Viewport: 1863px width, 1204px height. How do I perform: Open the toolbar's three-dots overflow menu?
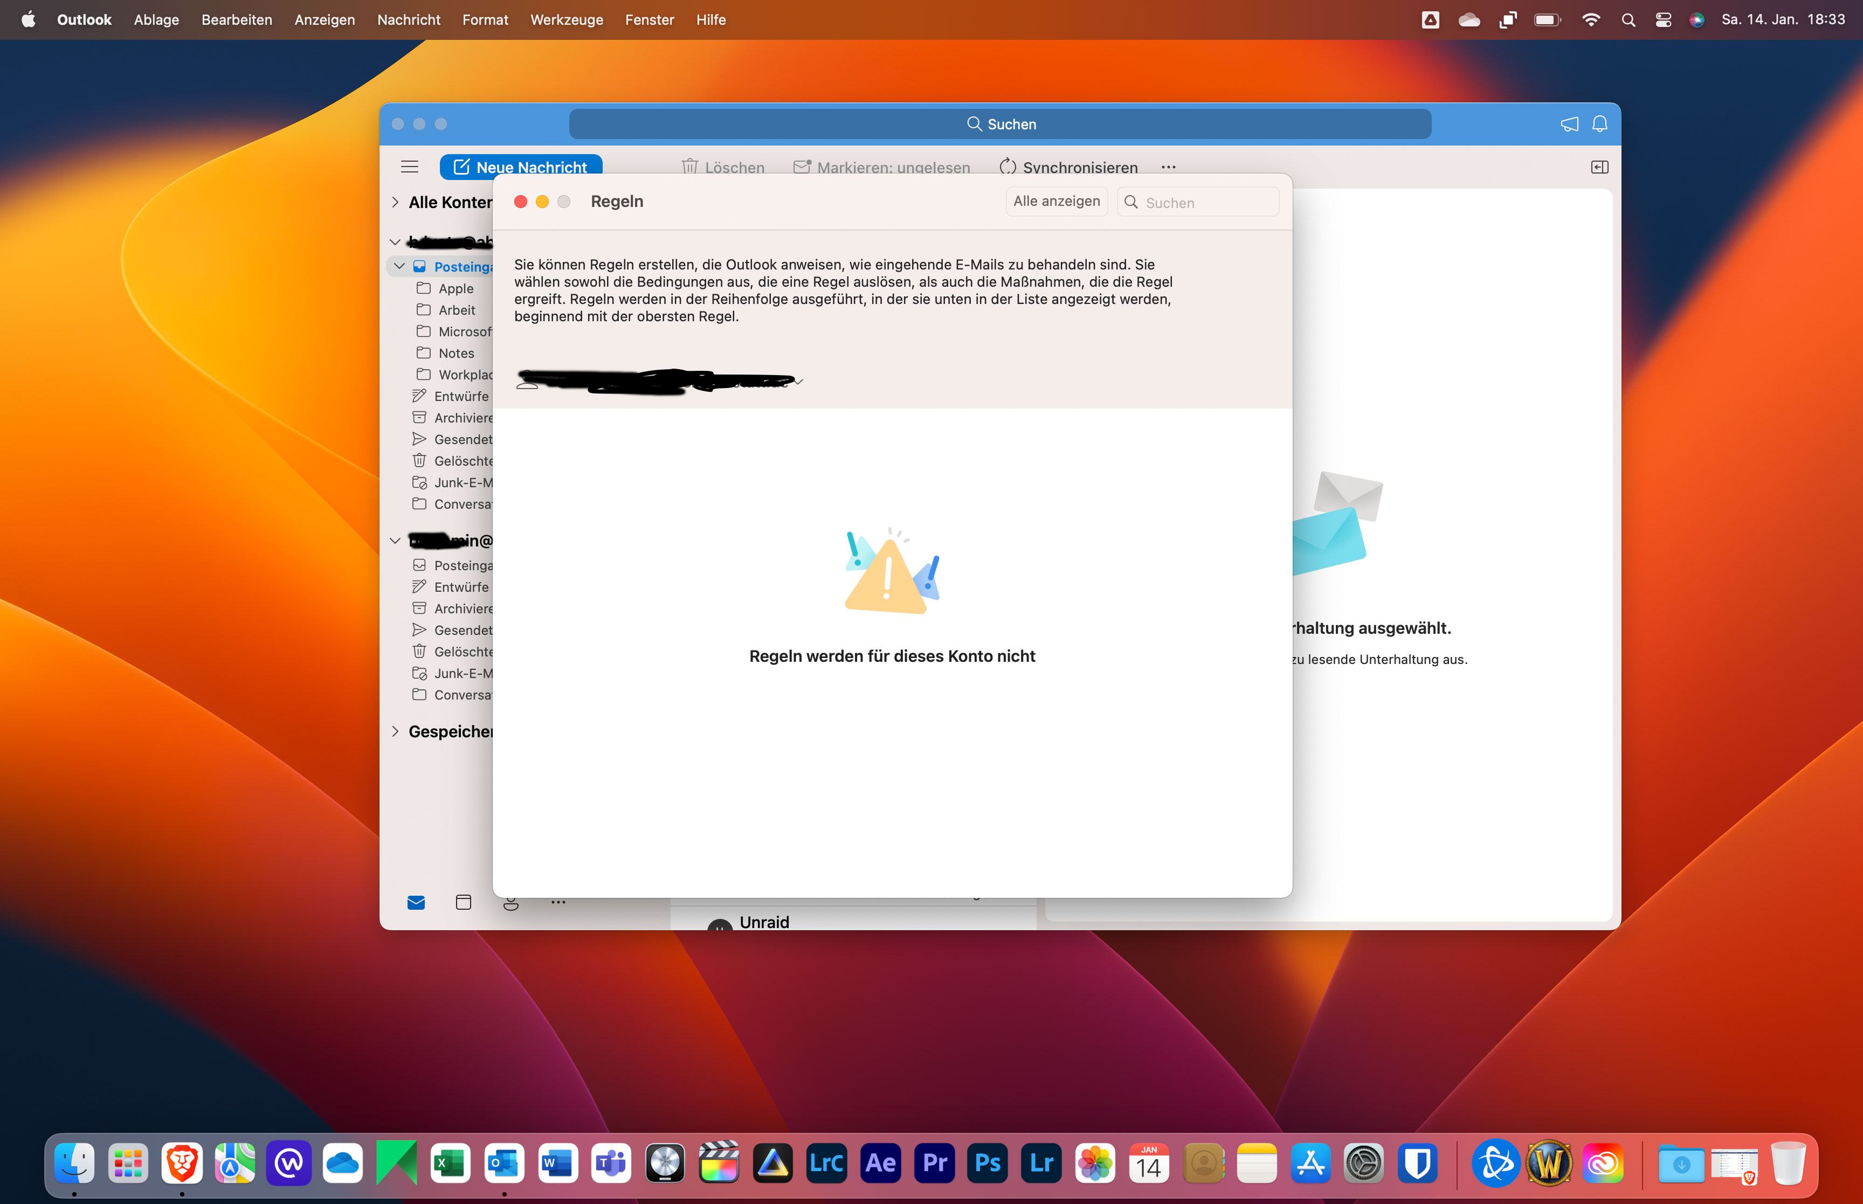(x=1168, y=167)
